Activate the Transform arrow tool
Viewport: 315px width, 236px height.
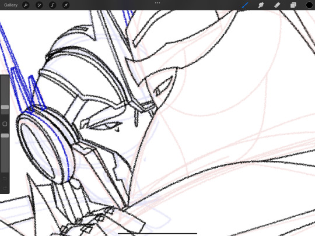coord(66,5)
